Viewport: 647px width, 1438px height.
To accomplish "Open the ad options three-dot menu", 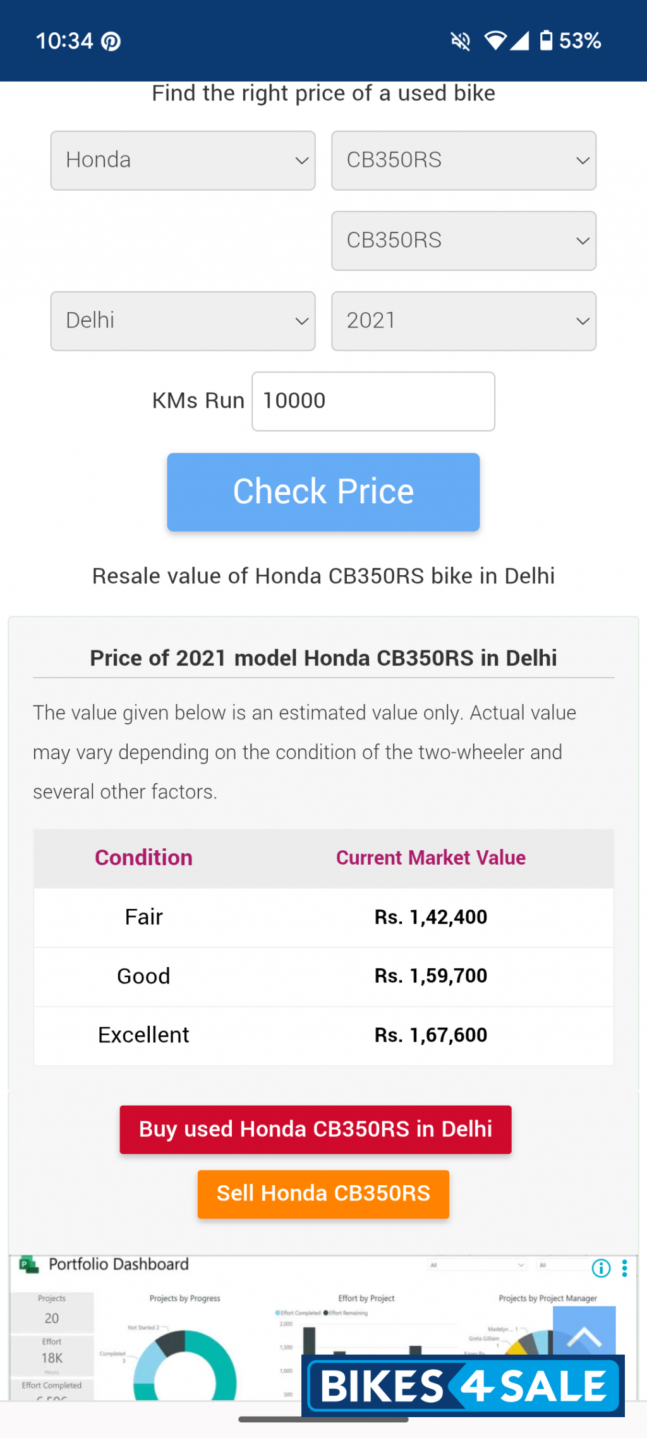I will click(624, 1268).
